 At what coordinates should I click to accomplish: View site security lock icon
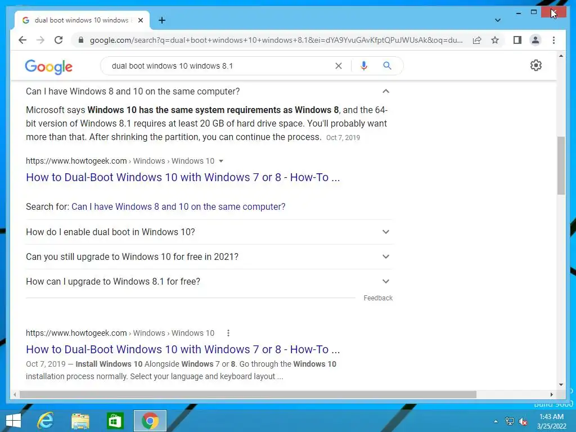coord(81,40)
